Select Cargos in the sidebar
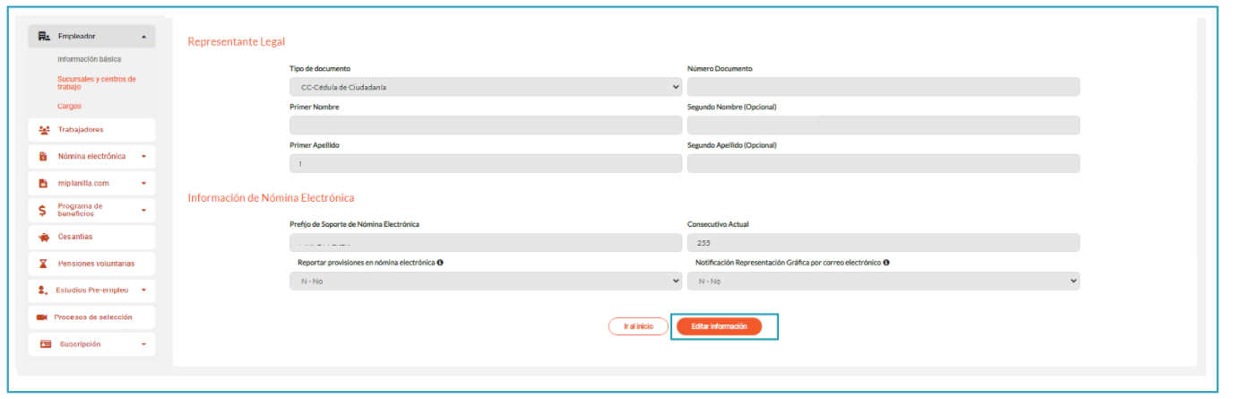This screenshot has height=399, width=1235. pyautogui.click(x=69, y=106)
